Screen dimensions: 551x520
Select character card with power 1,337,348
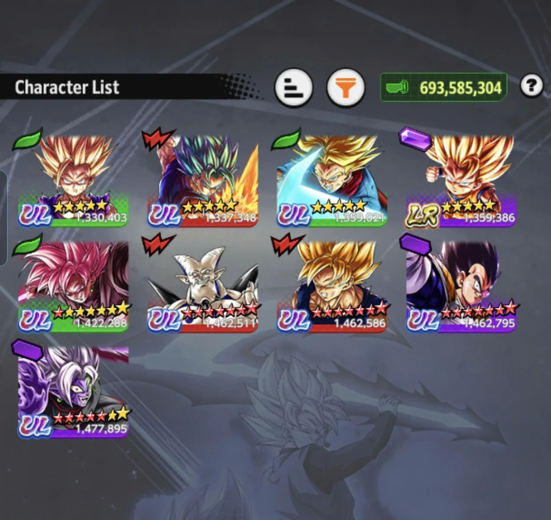click(x=203, y=181)
